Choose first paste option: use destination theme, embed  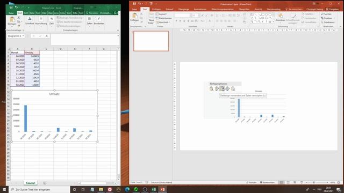point(211,88)
